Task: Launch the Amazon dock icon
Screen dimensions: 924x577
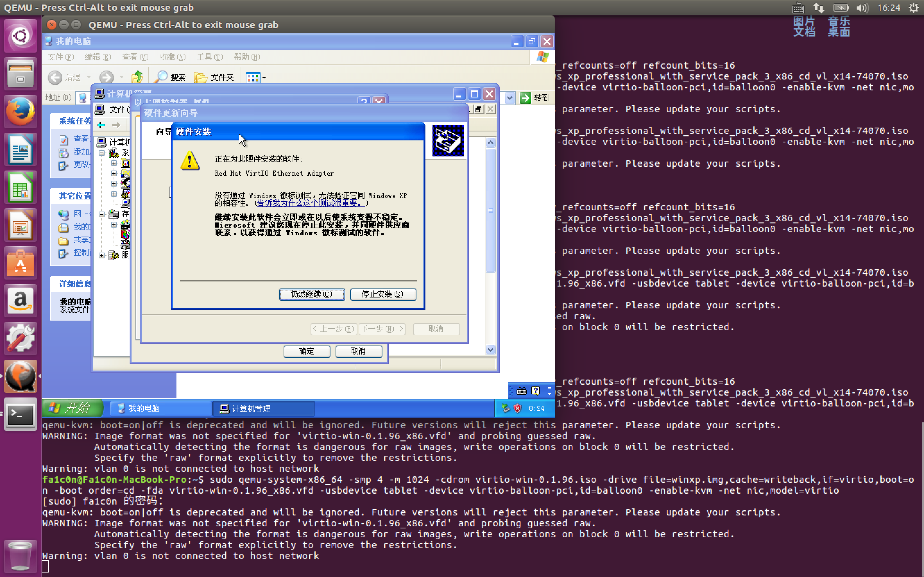Action: point(20,301)
